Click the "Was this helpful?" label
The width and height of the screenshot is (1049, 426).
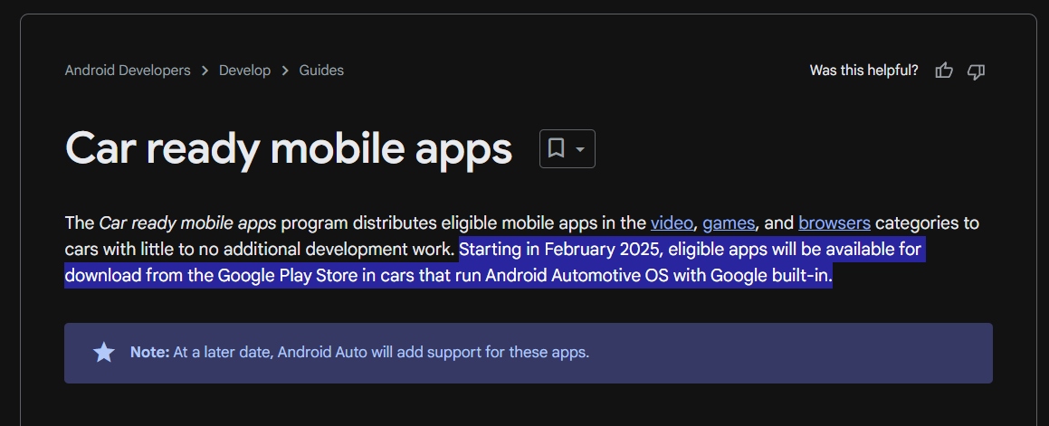pyautogui.click(x=863, y=71)
